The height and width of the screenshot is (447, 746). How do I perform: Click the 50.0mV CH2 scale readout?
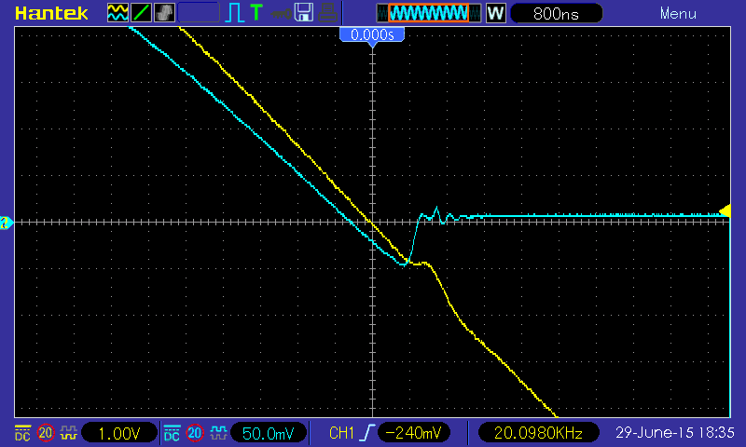pos(269,433)
